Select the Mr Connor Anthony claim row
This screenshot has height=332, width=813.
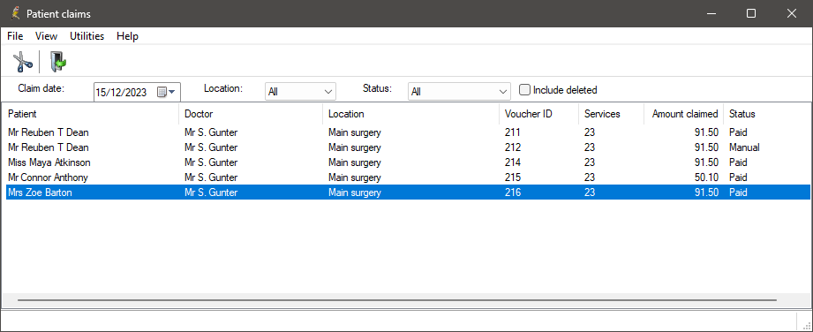coord(408,177)
